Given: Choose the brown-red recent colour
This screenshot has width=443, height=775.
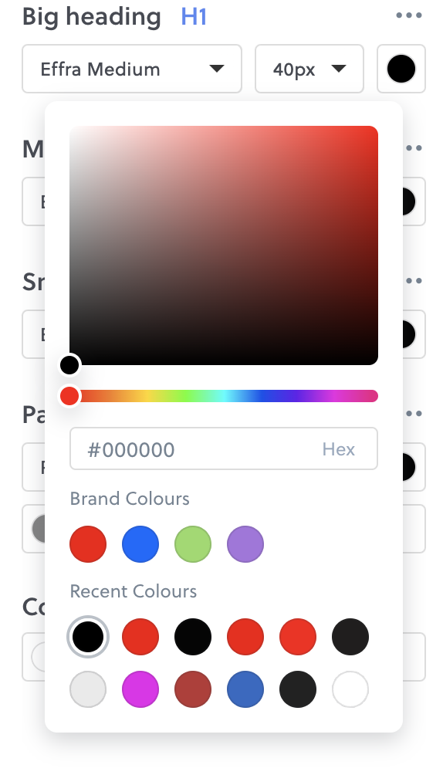Looking at the screenshot, I should point(193,689).
